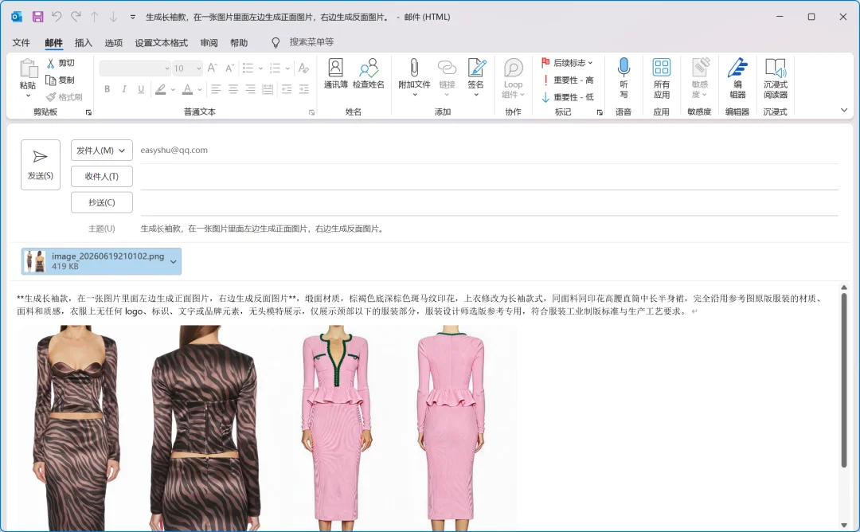Image resolution: width=860 pixels, height=532 pixels.
Task: Toggle underline formatting
Action: [x=141, y=89]
